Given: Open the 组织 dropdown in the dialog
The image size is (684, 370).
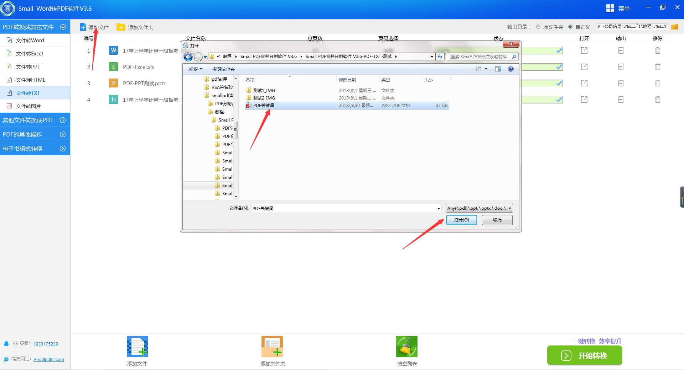Looking at the screenshot, I should (x=196, y=69).
